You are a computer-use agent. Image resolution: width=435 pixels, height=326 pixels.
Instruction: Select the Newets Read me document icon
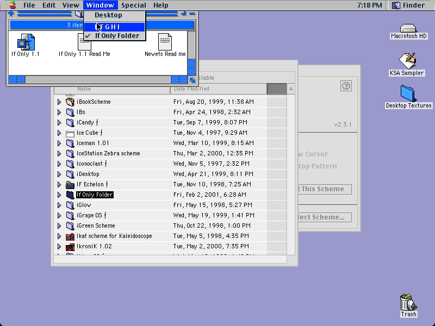[165, 42]
